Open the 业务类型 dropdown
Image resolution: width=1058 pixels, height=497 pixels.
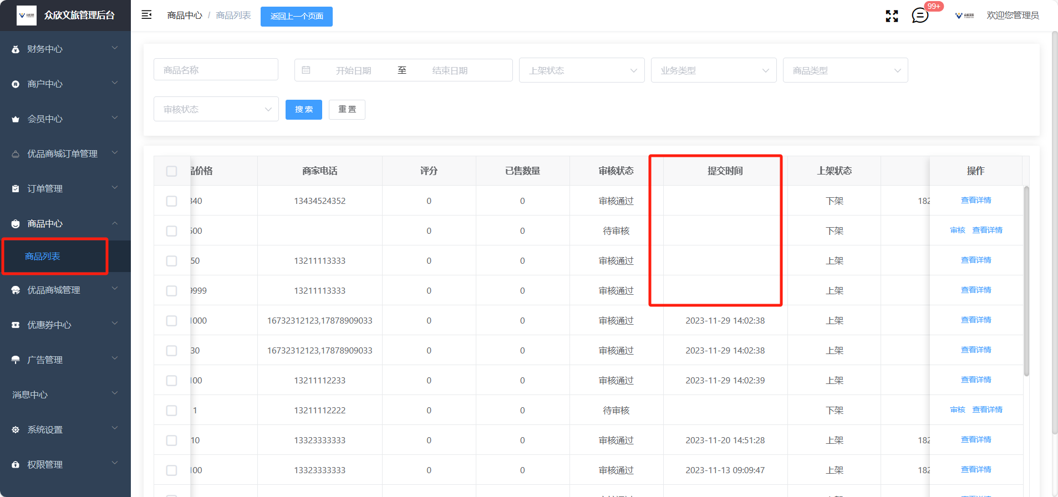714,70
